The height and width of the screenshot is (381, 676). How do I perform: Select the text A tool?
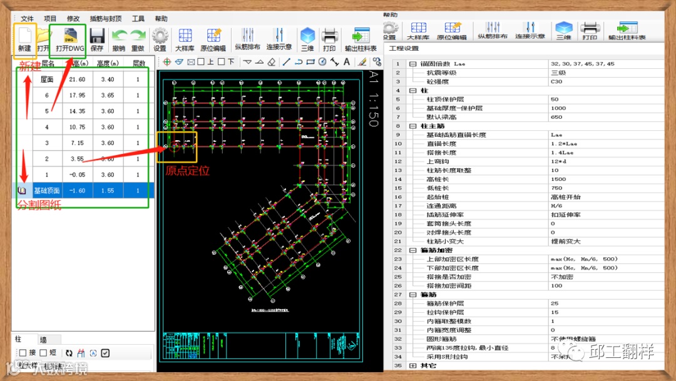click(x=347, y=62)
